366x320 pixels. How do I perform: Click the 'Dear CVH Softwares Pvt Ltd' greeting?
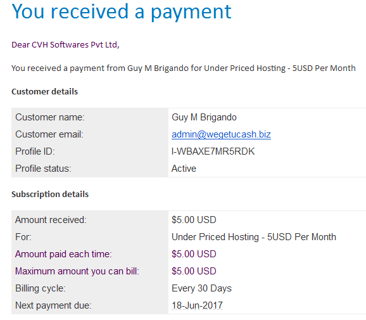(x=65, y=44)
